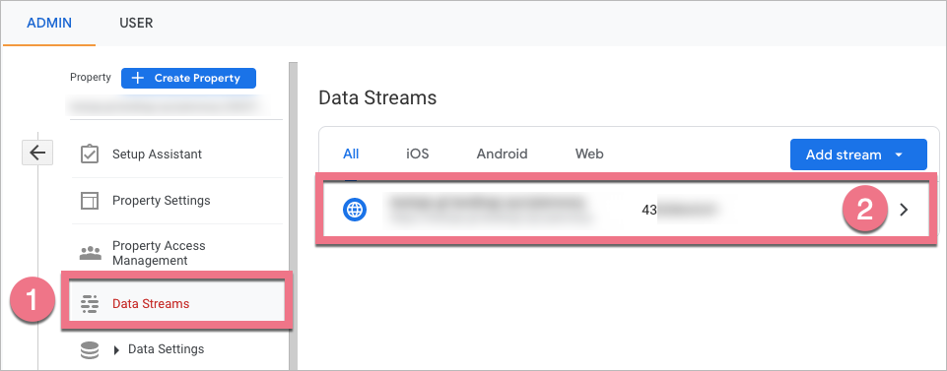
Task: Click the Data Streams icon in sidebar
Action: tap(90, 304)
